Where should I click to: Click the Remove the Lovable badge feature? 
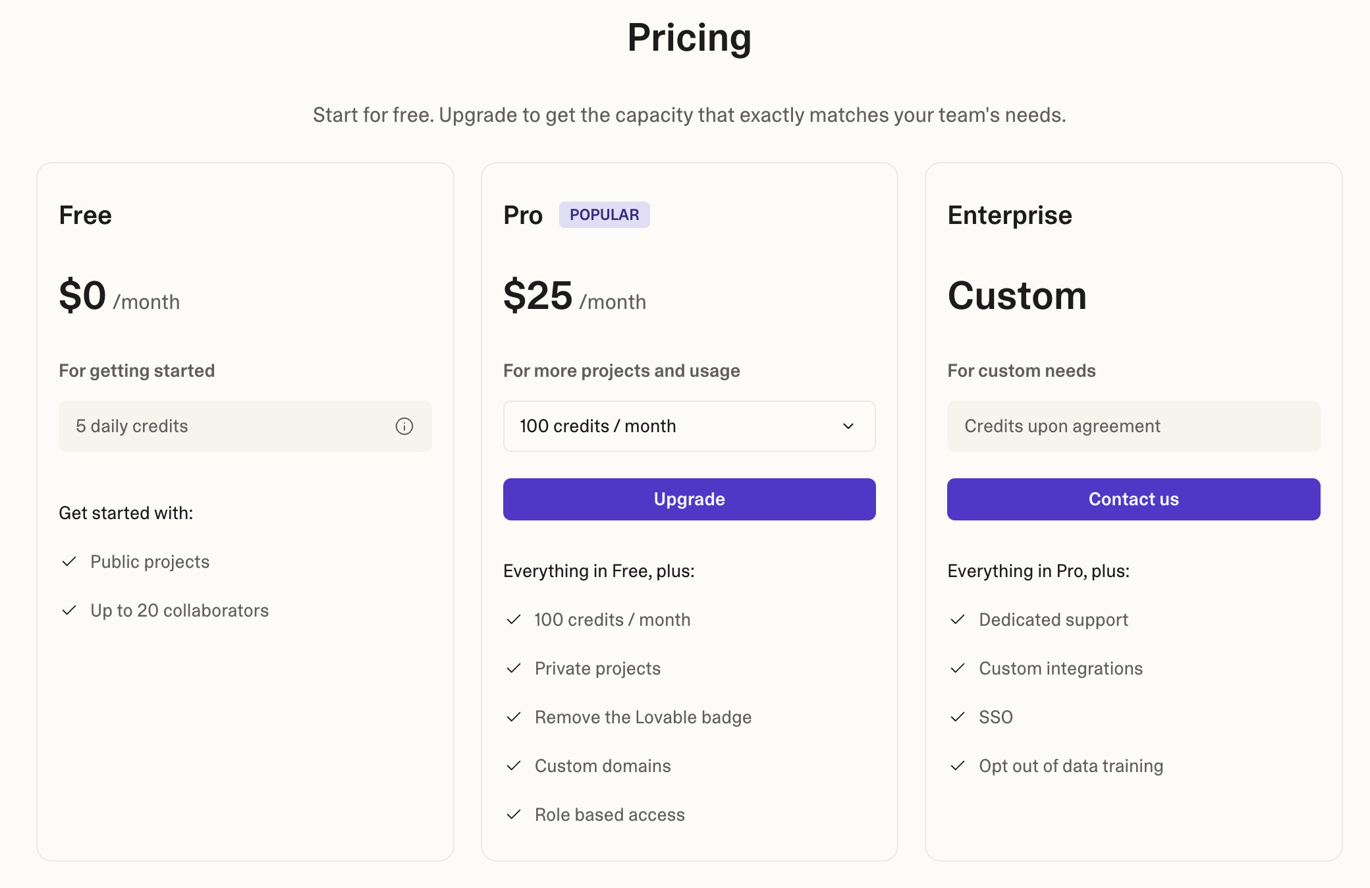click(643, 717)
